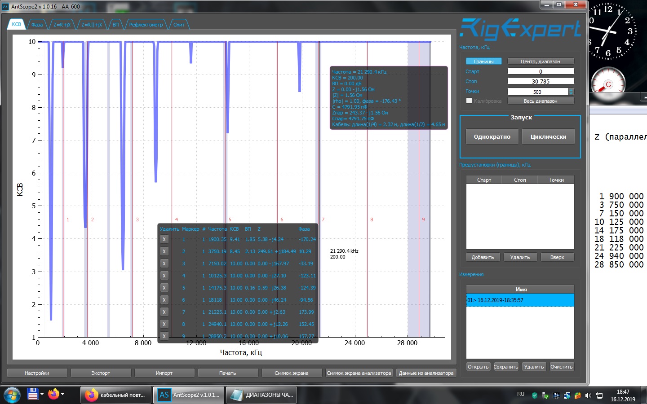Open the Windows Start menu orb
The image size is (647, 404).
click(x=12, y=395)
